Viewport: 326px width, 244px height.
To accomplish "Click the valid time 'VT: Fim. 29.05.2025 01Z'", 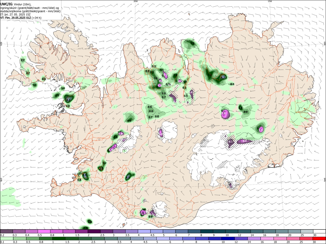I will 16,18.
